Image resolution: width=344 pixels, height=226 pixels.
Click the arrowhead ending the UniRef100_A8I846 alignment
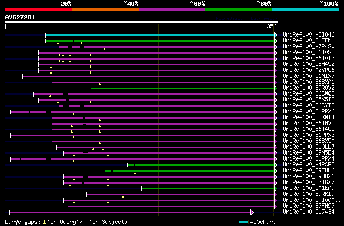276,35
